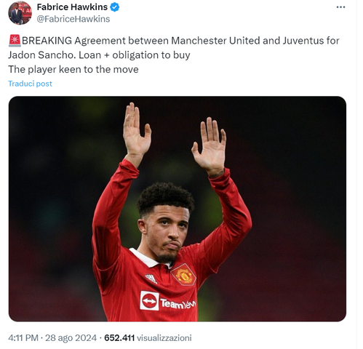Image resolution: width=363 pixels, height=349 pixels.
Task: Click the adidas logo on the jersey
Action: 151,278
